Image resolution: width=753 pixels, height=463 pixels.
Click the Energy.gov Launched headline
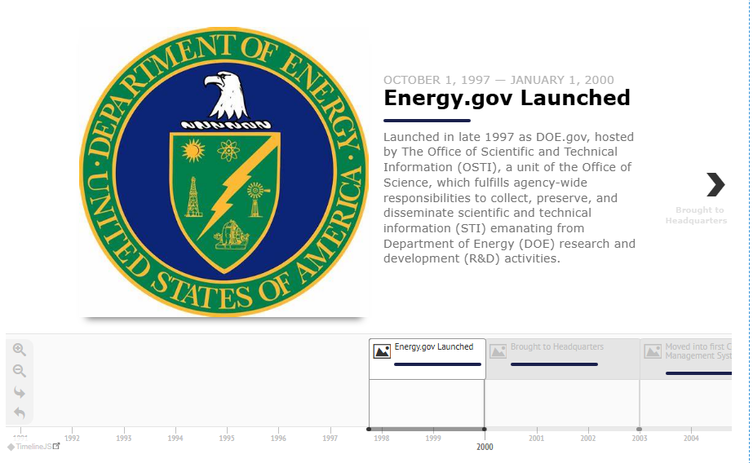click(507, 99)
